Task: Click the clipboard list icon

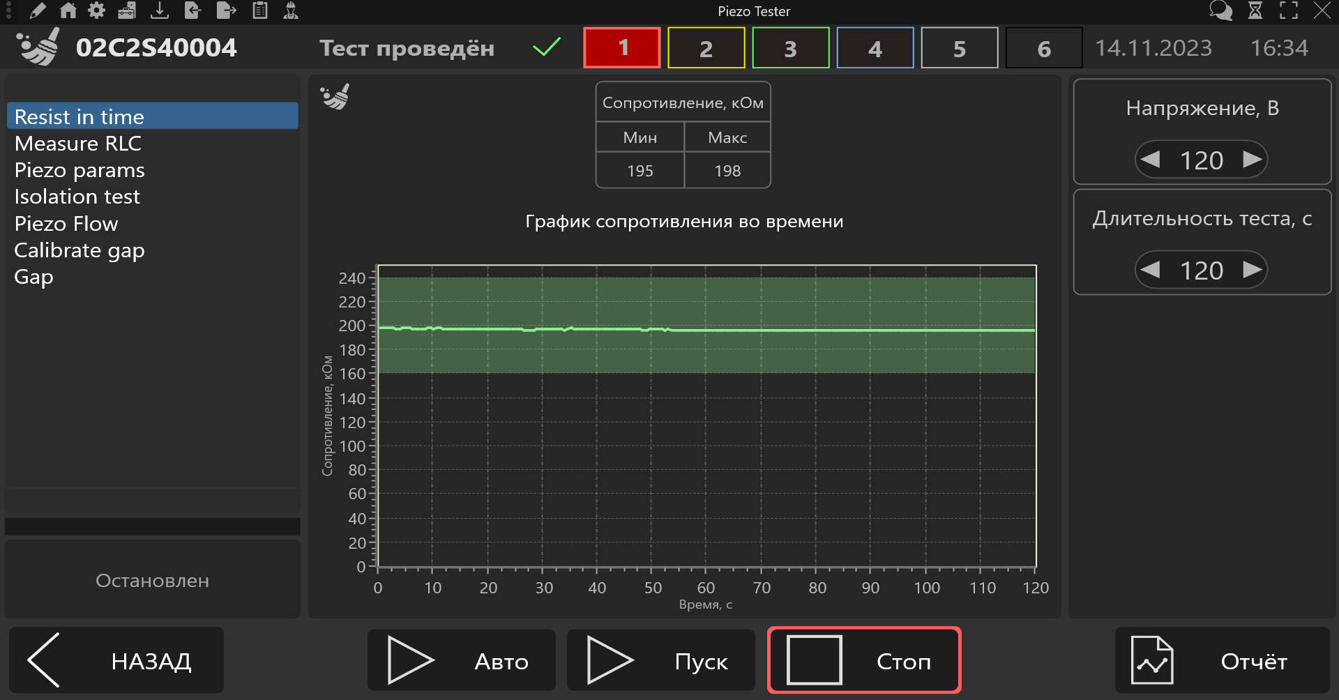Action: pyautogui.click(x=260, y=10)
